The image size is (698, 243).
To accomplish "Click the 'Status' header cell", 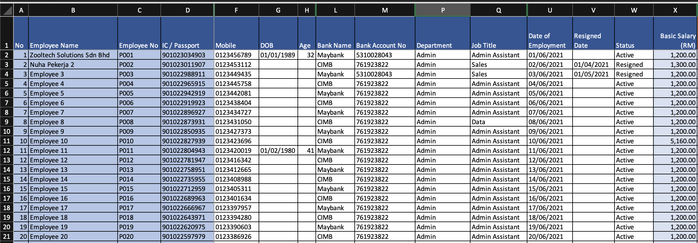I will click(x=634, y=33).
